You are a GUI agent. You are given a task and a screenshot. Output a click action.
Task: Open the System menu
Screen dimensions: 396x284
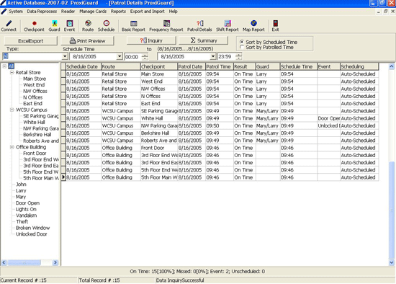coord(16,12)
